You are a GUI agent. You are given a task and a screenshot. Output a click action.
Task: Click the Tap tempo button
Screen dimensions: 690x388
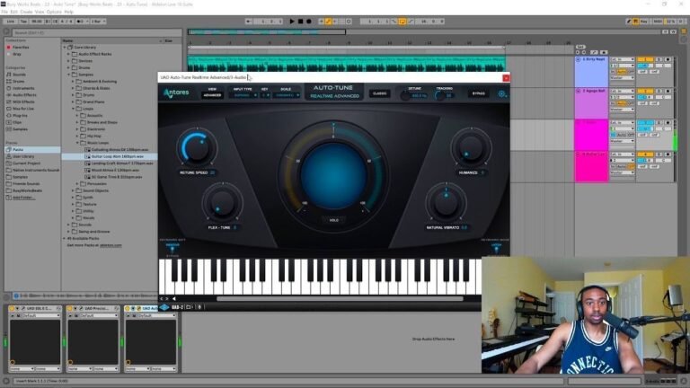(23, 22)
